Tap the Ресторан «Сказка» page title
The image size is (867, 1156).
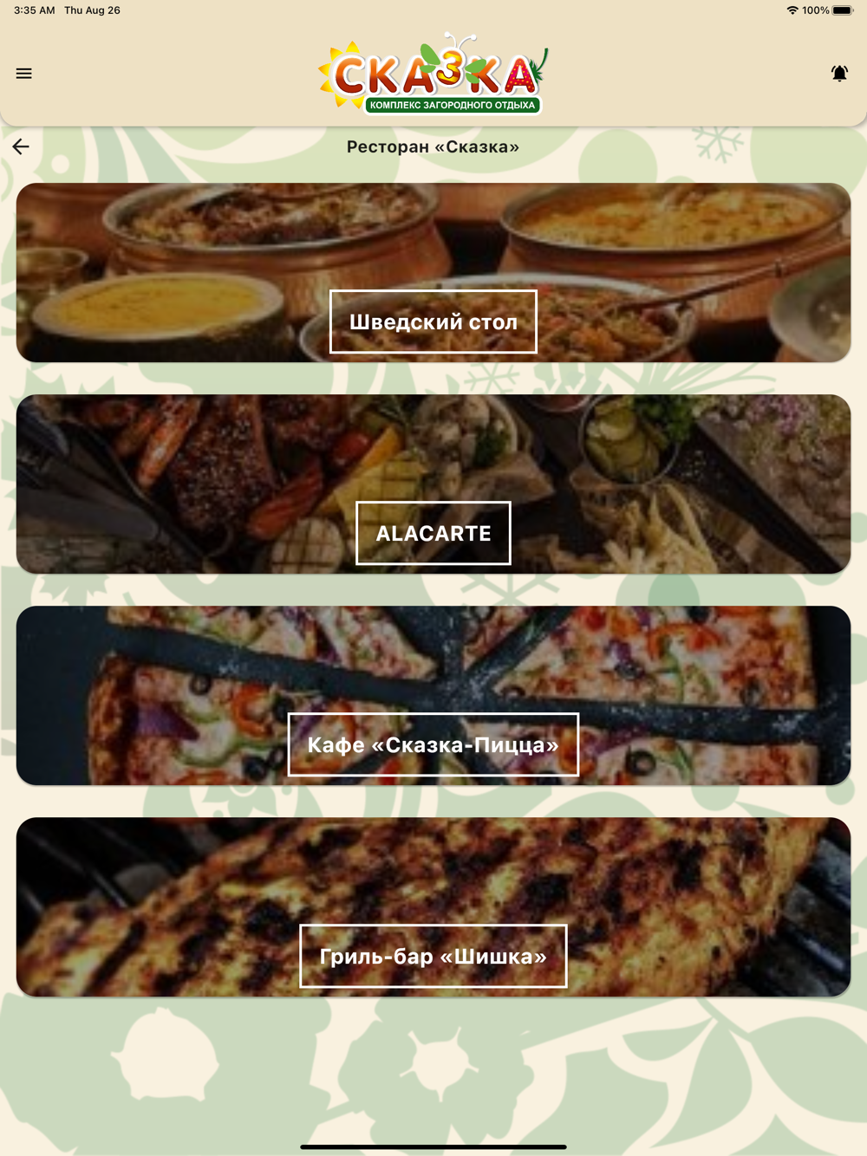point(433,146)
